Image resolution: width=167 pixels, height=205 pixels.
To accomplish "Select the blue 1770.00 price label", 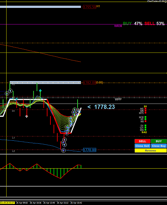I will (90, 150).
